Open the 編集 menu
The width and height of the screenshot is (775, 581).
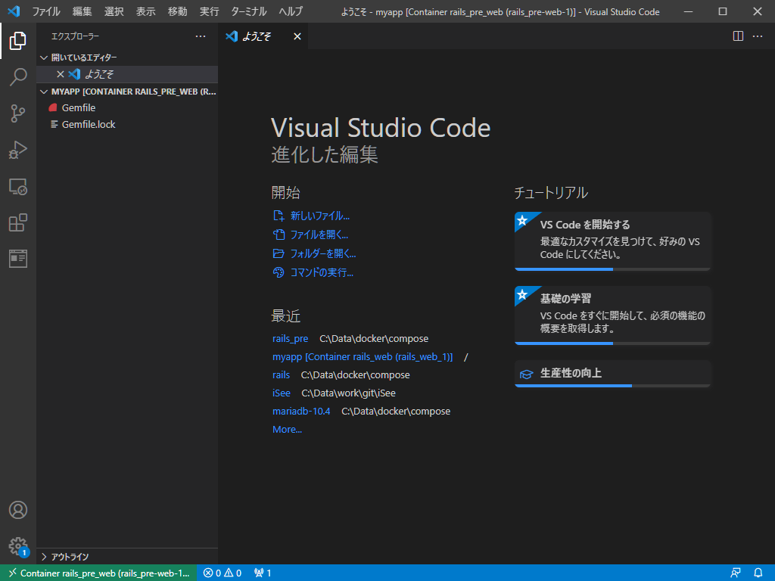pos(82,11)
